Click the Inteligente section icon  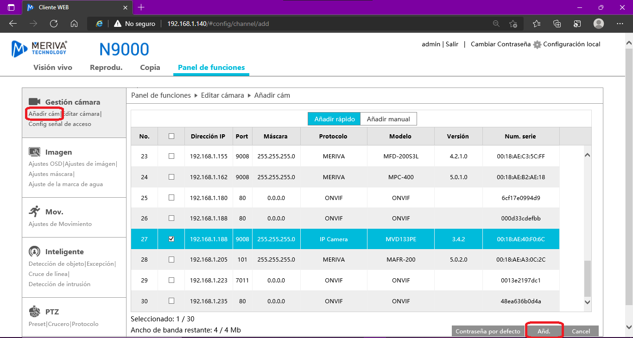click(35, 252)
